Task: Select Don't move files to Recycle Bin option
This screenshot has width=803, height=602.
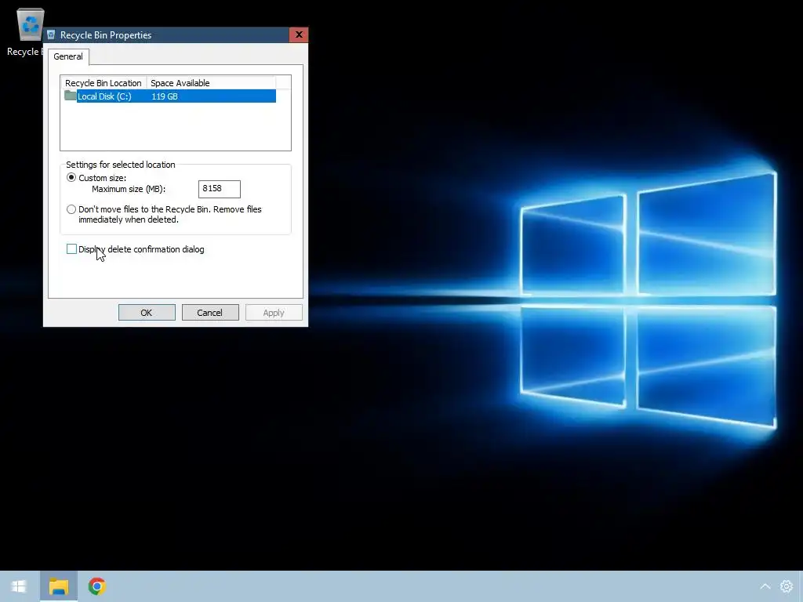Action: click(x=71, y=209)
